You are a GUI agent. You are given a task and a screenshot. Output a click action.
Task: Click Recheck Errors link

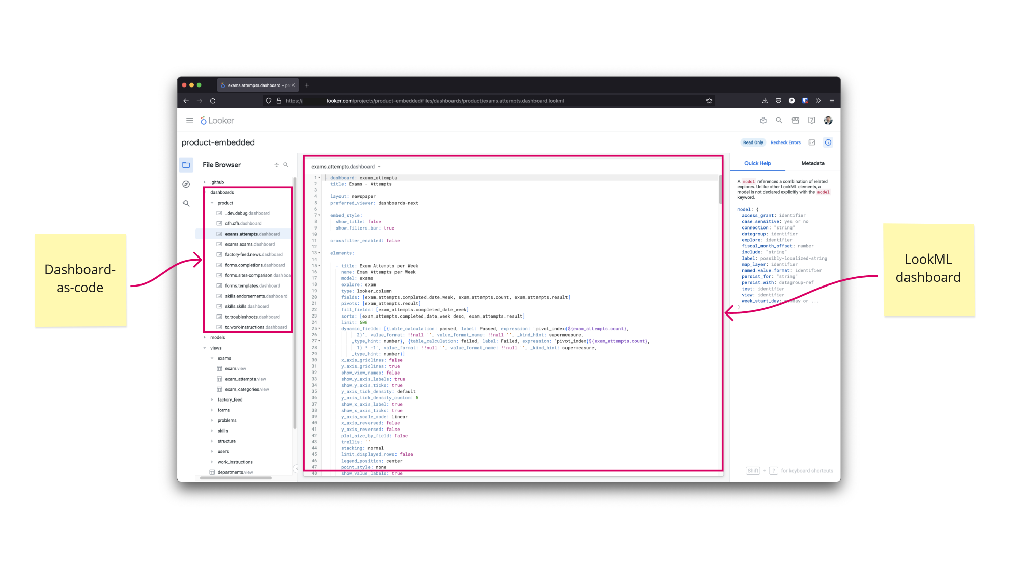(x=785, y=142)
